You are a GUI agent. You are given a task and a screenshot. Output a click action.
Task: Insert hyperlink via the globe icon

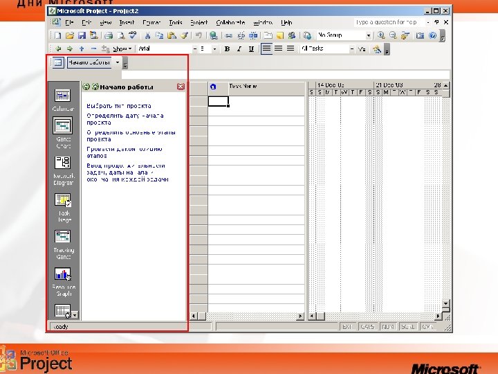click(214, 35)
